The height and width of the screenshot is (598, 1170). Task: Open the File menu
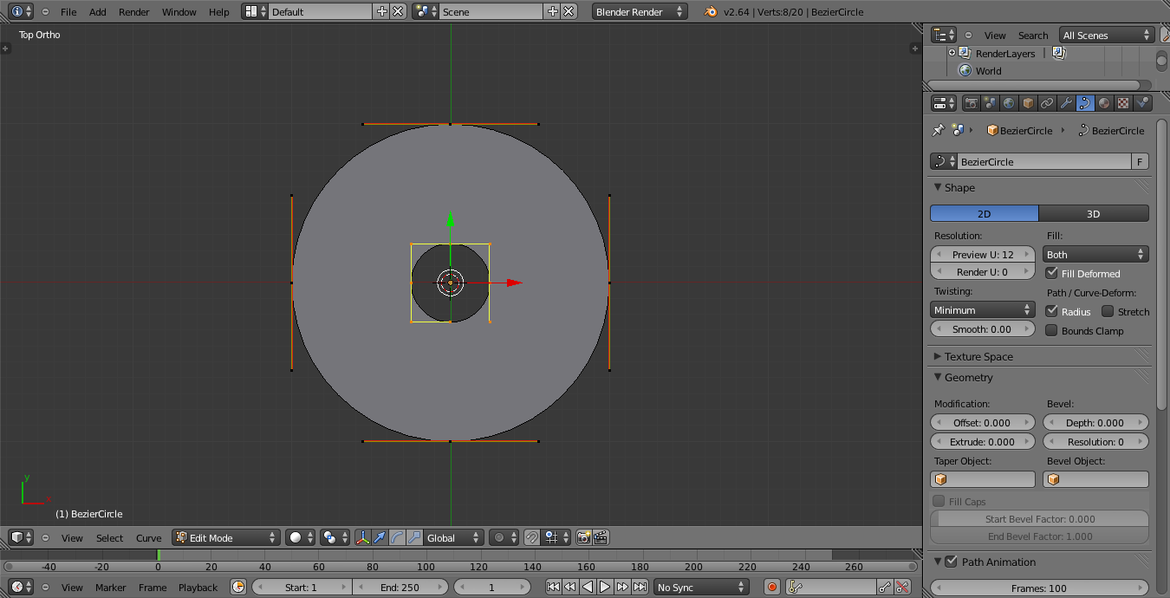(x=68, y=12)
